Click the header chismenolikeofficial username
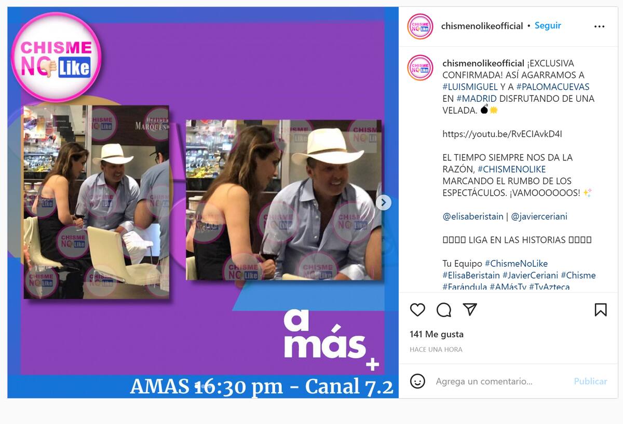 tap(482, 26)
